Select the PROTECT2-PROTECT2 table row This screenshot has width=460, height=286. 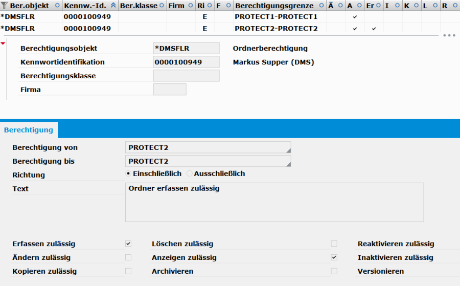230,29
